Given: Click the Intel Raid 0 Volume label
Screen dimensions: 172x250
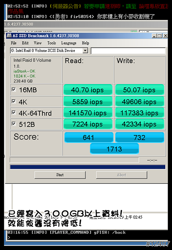Looking at the screenshot, I should coord(32,60).
